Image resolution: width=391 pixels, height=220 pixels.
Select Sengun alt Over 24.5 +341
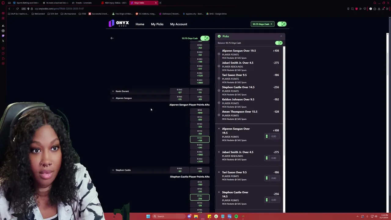(x=200, y=146)
